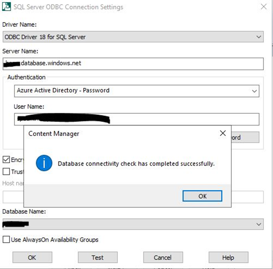
Task: Click the application icon in the ODBC settings title bar
Action: click(x=6, y=7)
